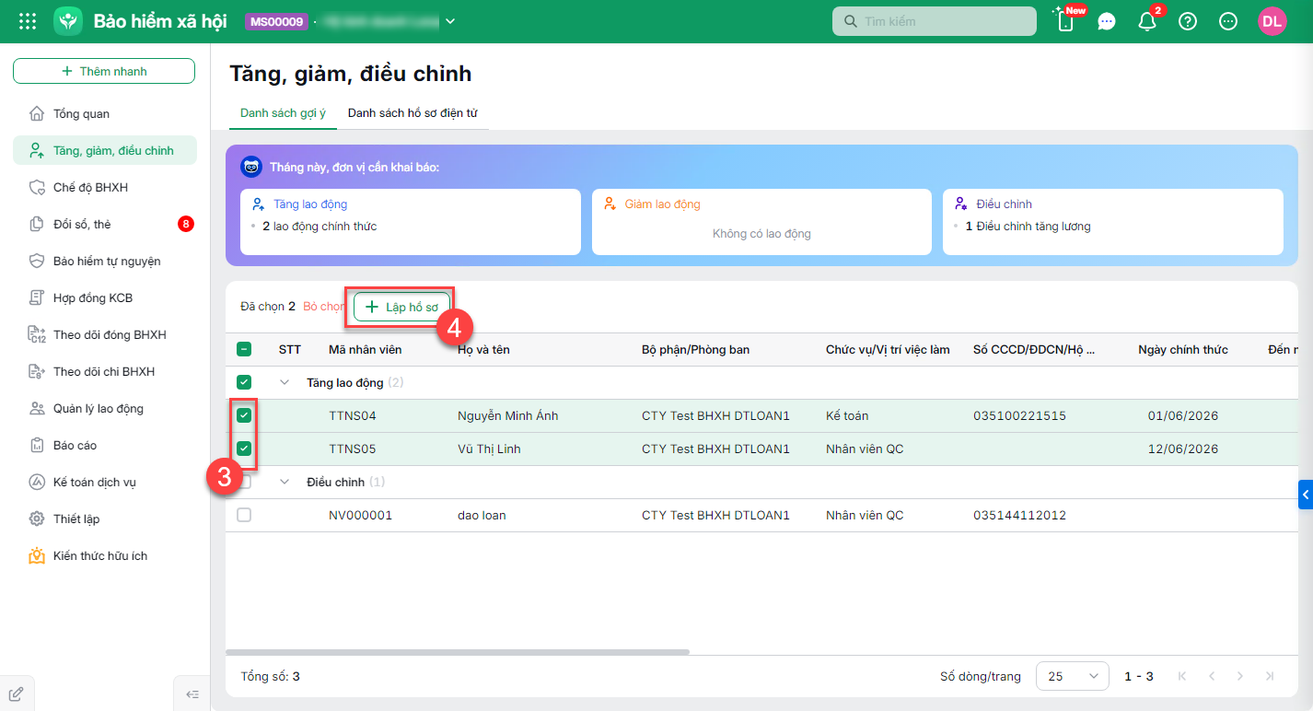The width and height of the screenshot is (1313, 711).
Task: Open the mobile app New icon
Action: [x=1065, y=21]
